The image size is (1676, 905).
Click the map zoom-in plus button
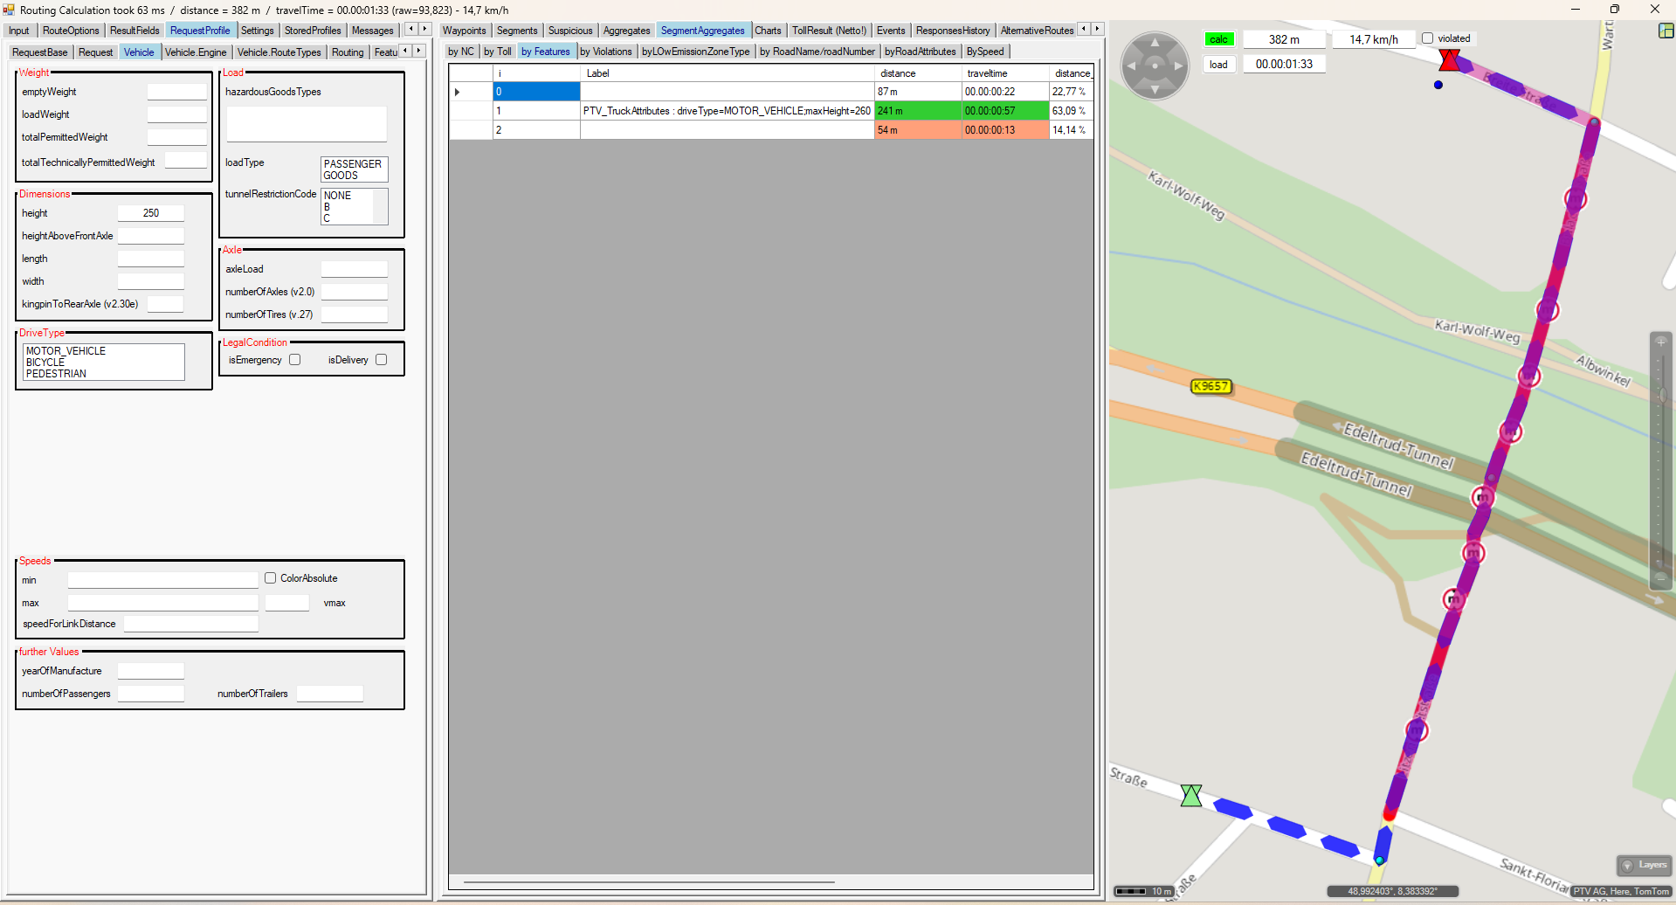click(x=1660, y=341)
